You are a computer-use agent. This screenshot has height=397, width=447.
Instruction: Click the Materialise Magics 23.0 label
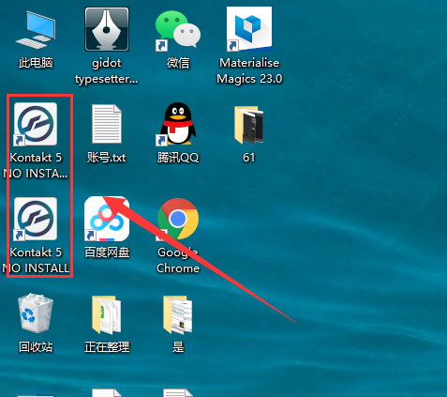[x=249, y=70]
